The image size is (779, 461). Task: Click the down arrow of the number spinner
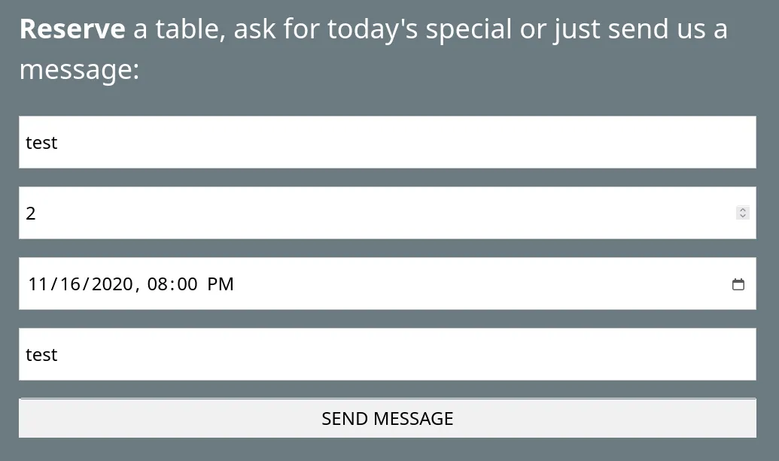[x=743, y=216]
